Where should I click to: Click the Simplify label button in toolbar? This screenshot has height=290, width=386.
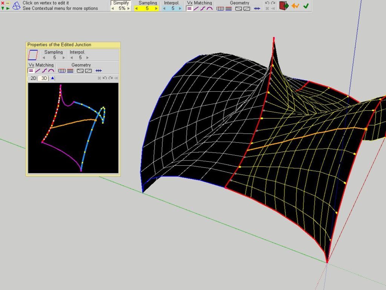coord(121,3)
